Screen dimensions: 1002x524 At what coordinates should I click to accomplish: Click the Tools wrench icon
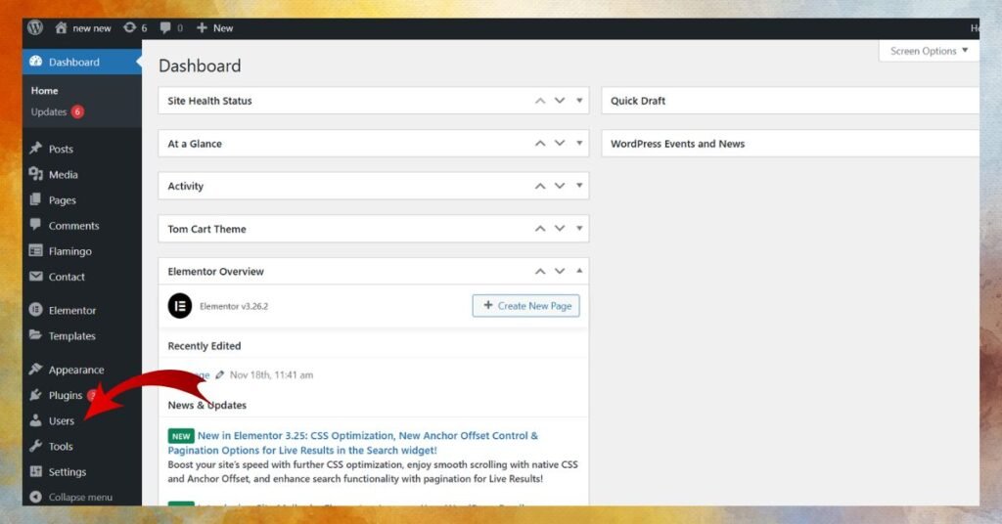tap(36, 446)
